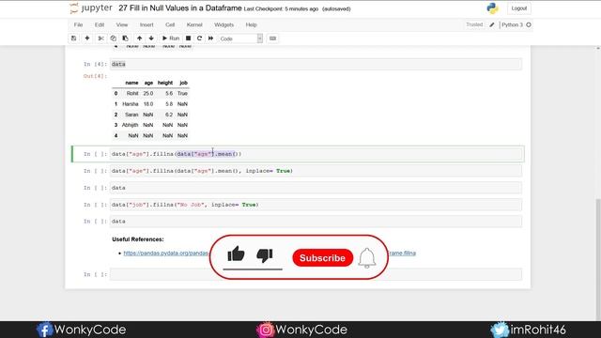Click the notification bell icon
The height and width of the screenshot is (338, 601).
pos(367,258)
